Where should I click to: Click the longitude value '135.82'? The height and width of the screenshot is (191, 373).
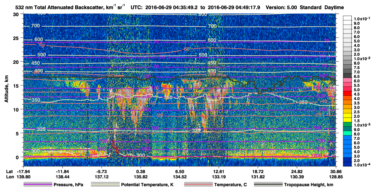coord(141,177)
